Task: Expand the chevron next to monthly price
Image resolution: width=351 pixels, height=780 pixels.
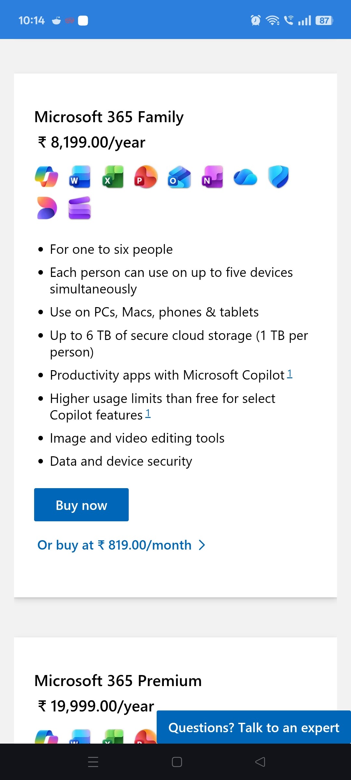Action: click(202, 545)
